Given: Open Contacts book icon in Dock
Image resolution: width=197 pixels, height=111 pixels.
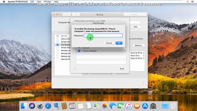Looking at the screenshot, I should 64,106.
